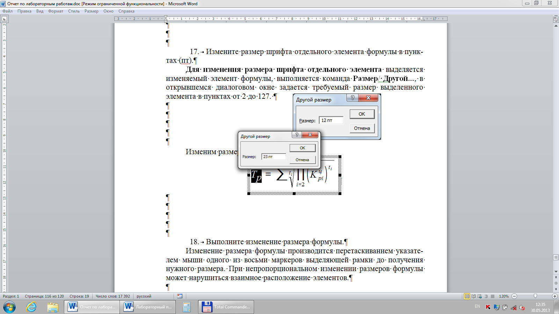Launch Internet Explorer from taskbar
This screenshot has width=559, height=314.
(x=31, y=307)
